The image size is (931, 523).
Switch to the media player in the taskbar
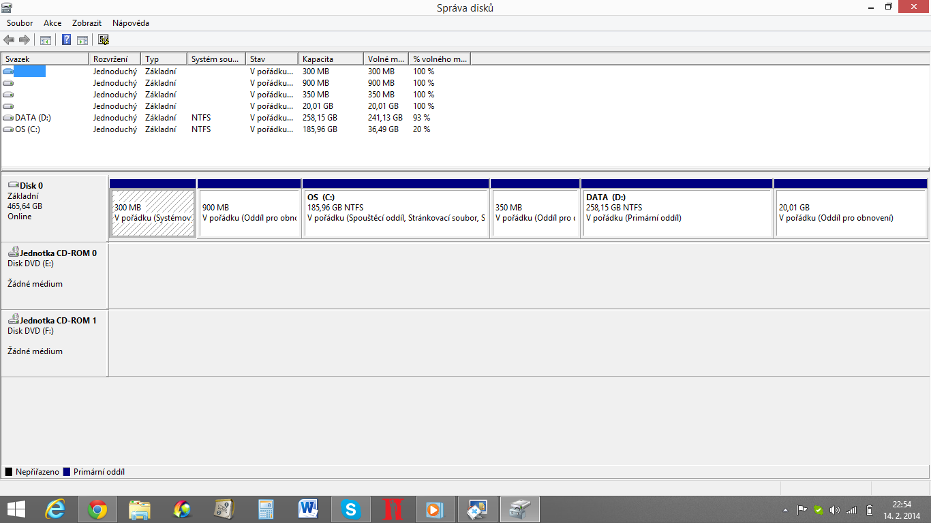[x=435, y=509]
